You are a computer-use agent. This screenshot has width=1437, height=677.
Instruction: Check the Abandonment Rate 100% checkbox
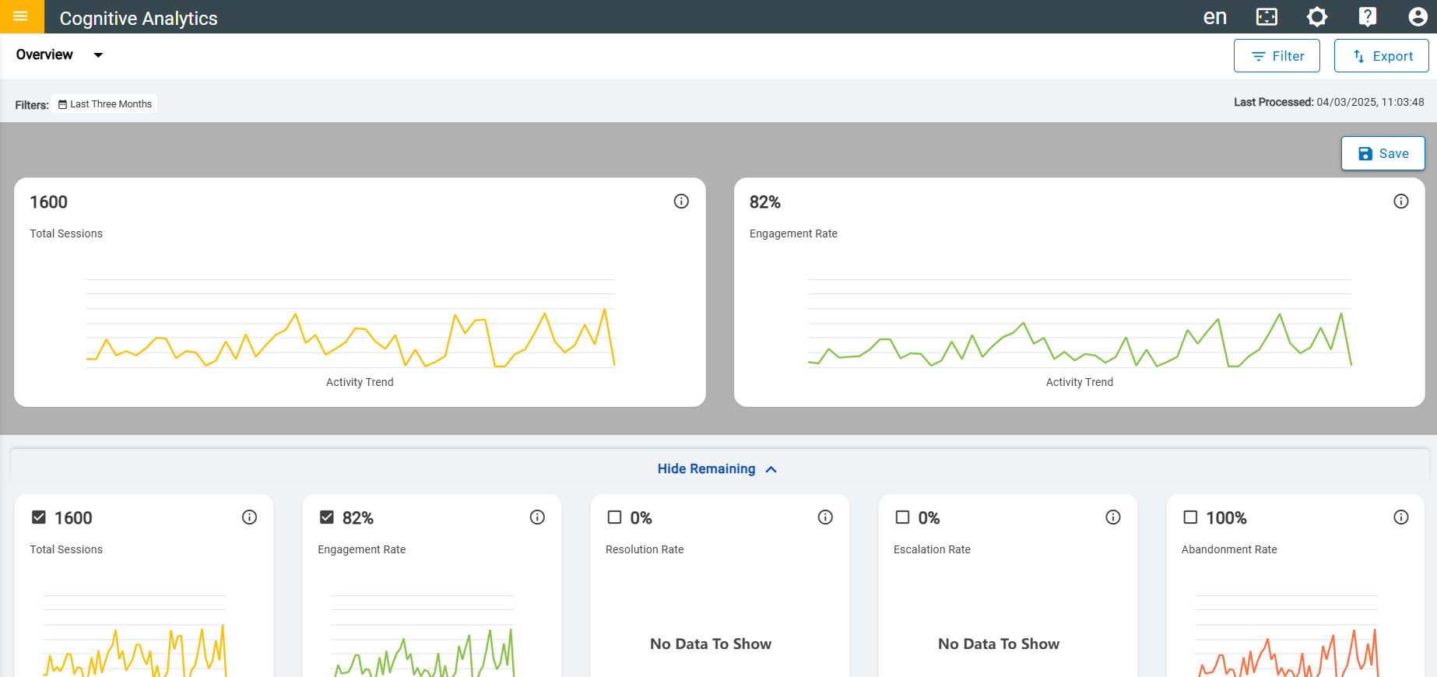1190,517
